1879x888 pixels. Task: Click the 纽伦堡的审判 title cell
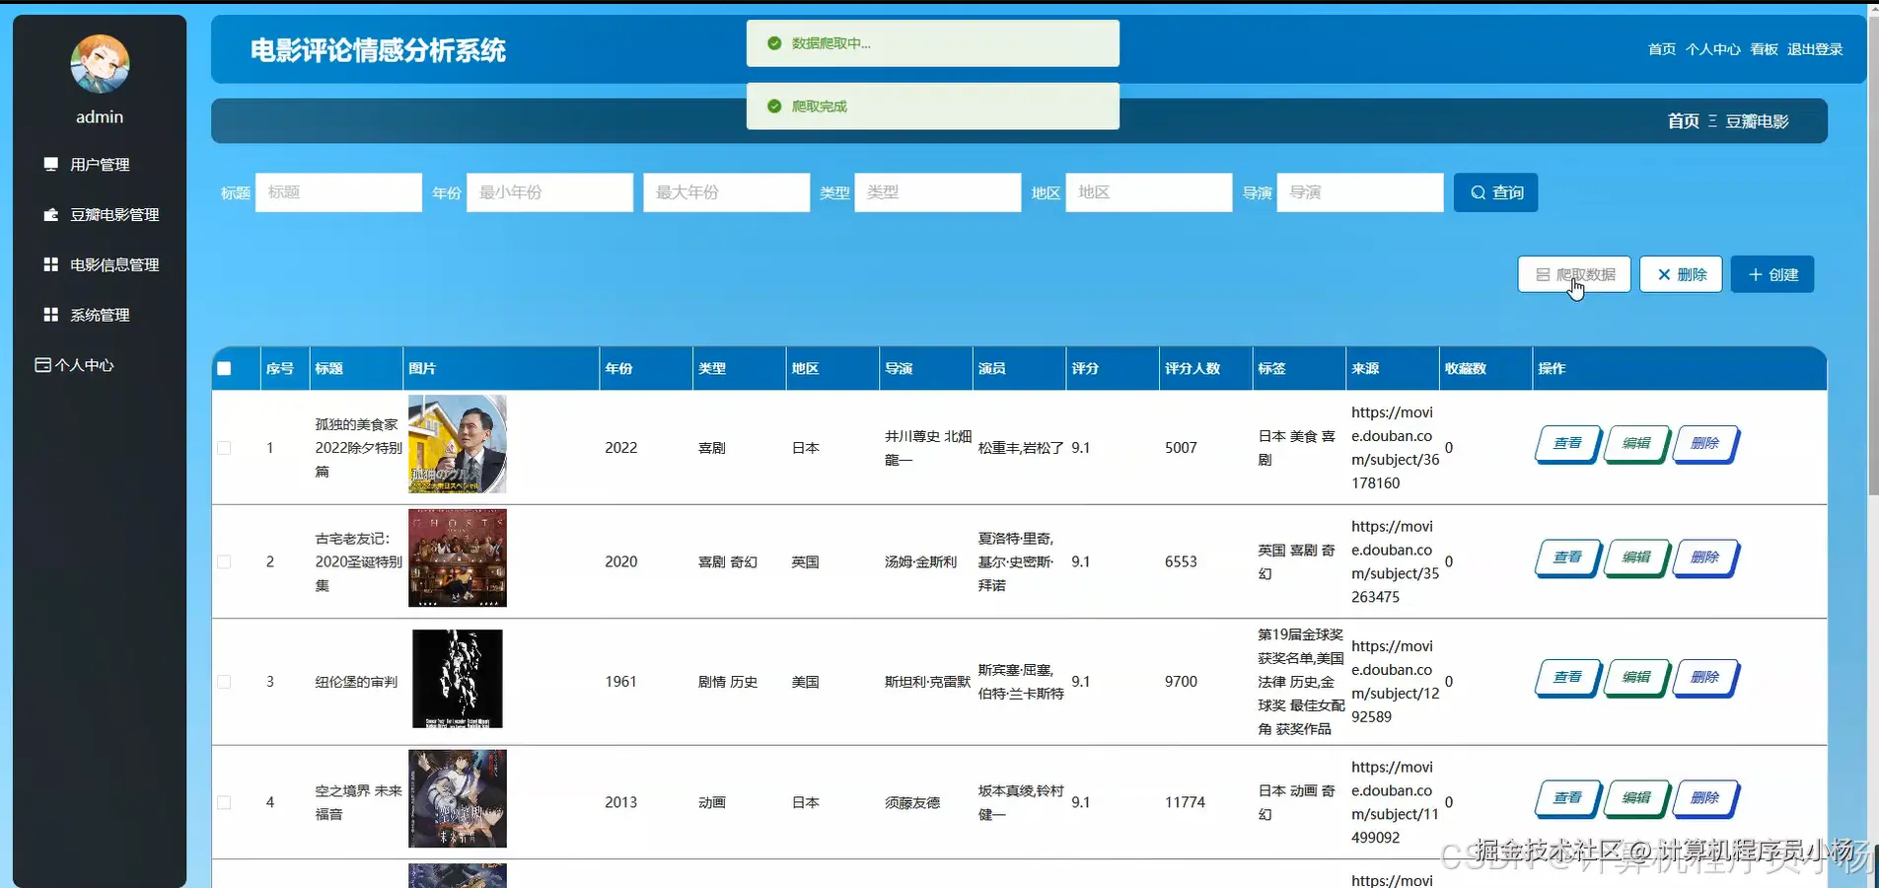356,682
